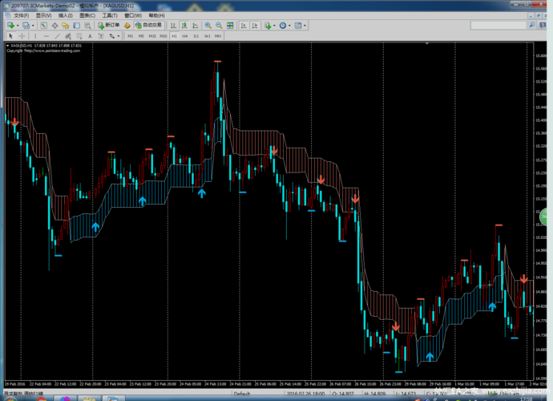Viewport: 553px width, 401px height.
Task: Click the search input field
Action: pos(497,26)
